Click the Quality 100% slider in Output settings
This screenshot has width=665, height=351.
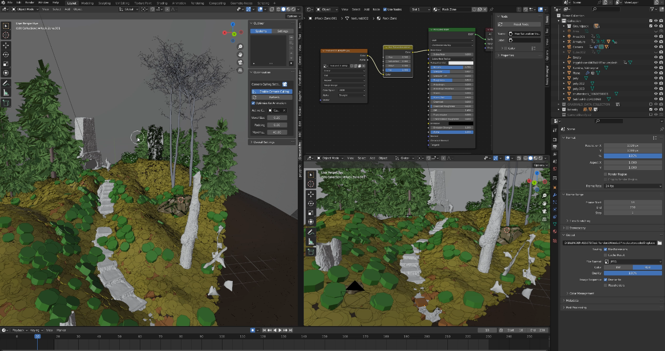pos(633,273)
